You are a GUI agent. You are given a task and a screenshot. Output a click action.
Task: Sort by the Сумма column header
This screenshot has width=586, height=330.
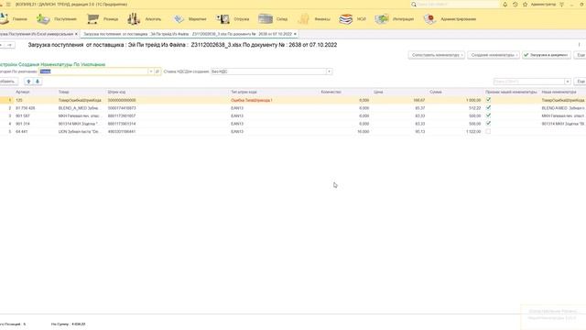click(436, 92)
